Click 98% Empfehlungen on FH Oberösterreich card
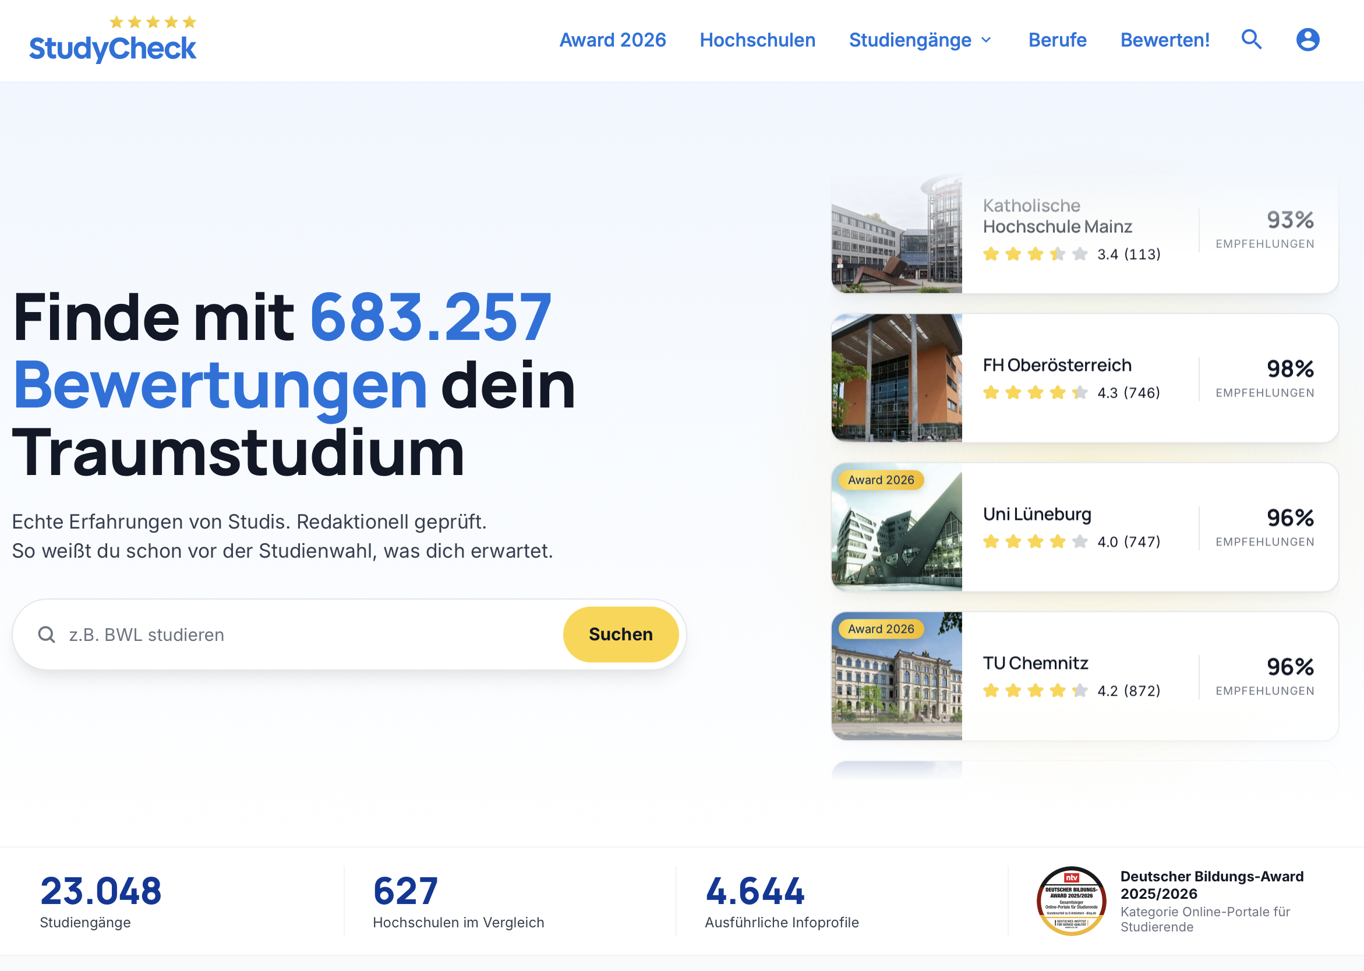 pyautogui.click(x=1266, y=378)
